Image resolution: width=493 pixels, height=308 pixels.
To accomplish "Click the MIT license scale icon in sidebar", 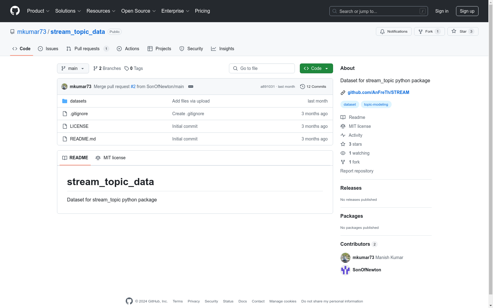I will (343, 126).
